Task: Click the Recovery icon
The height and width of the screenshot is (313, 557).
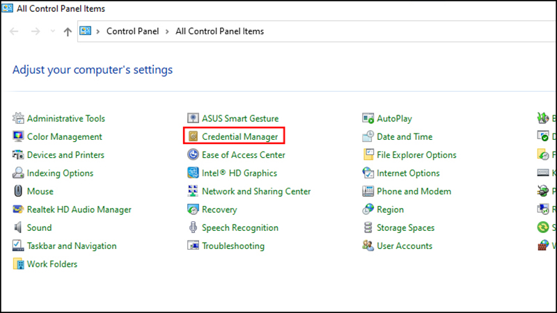Action: (193, 209)
